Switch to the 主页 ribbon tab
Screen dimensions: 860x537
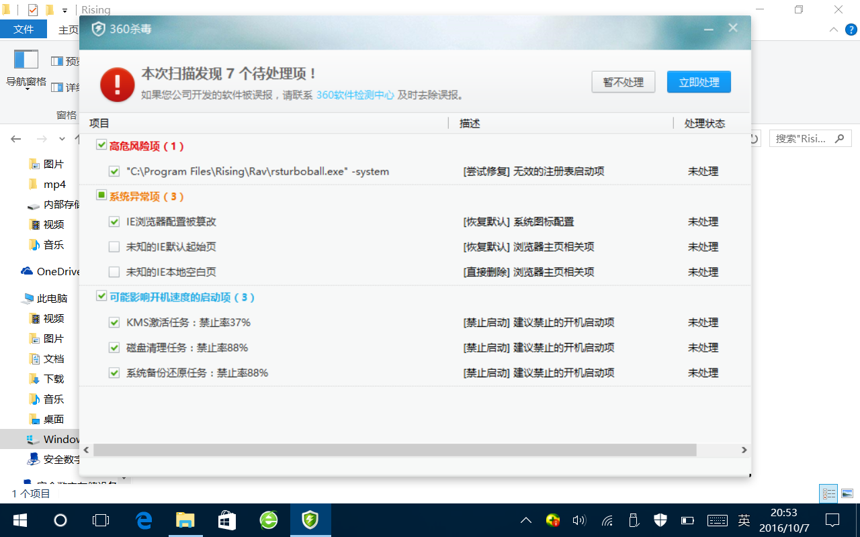(x=69, y=30)
